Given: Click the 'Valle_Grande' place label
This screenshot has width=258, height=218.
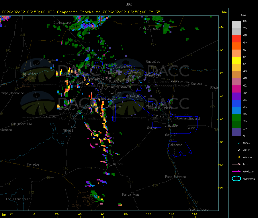Looking at the screenshot, I should (85, 106).
